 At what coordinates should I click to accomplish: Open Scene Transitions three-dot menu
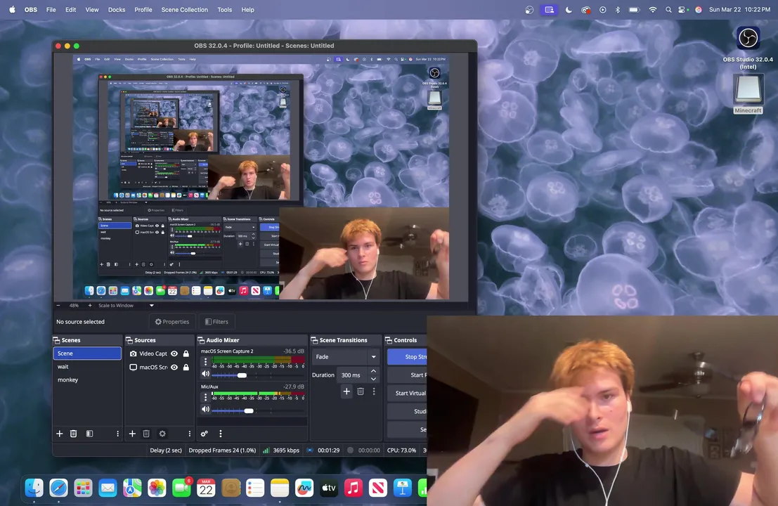point(374,391)
